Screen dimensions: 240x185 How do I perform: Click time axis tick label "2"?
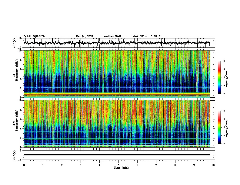pyautogui.click(x=62, y=165)
